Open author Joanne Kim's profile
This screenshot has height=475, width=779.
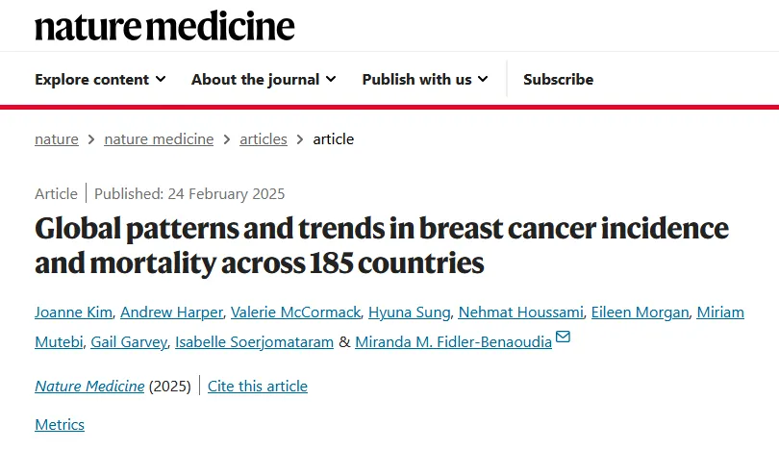73,312
